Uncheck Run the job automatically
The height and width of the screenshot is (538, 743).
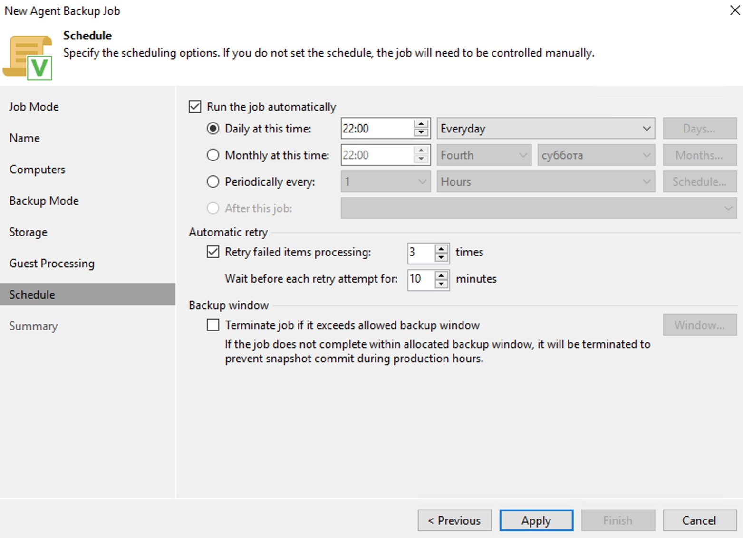tap(195, 106)
